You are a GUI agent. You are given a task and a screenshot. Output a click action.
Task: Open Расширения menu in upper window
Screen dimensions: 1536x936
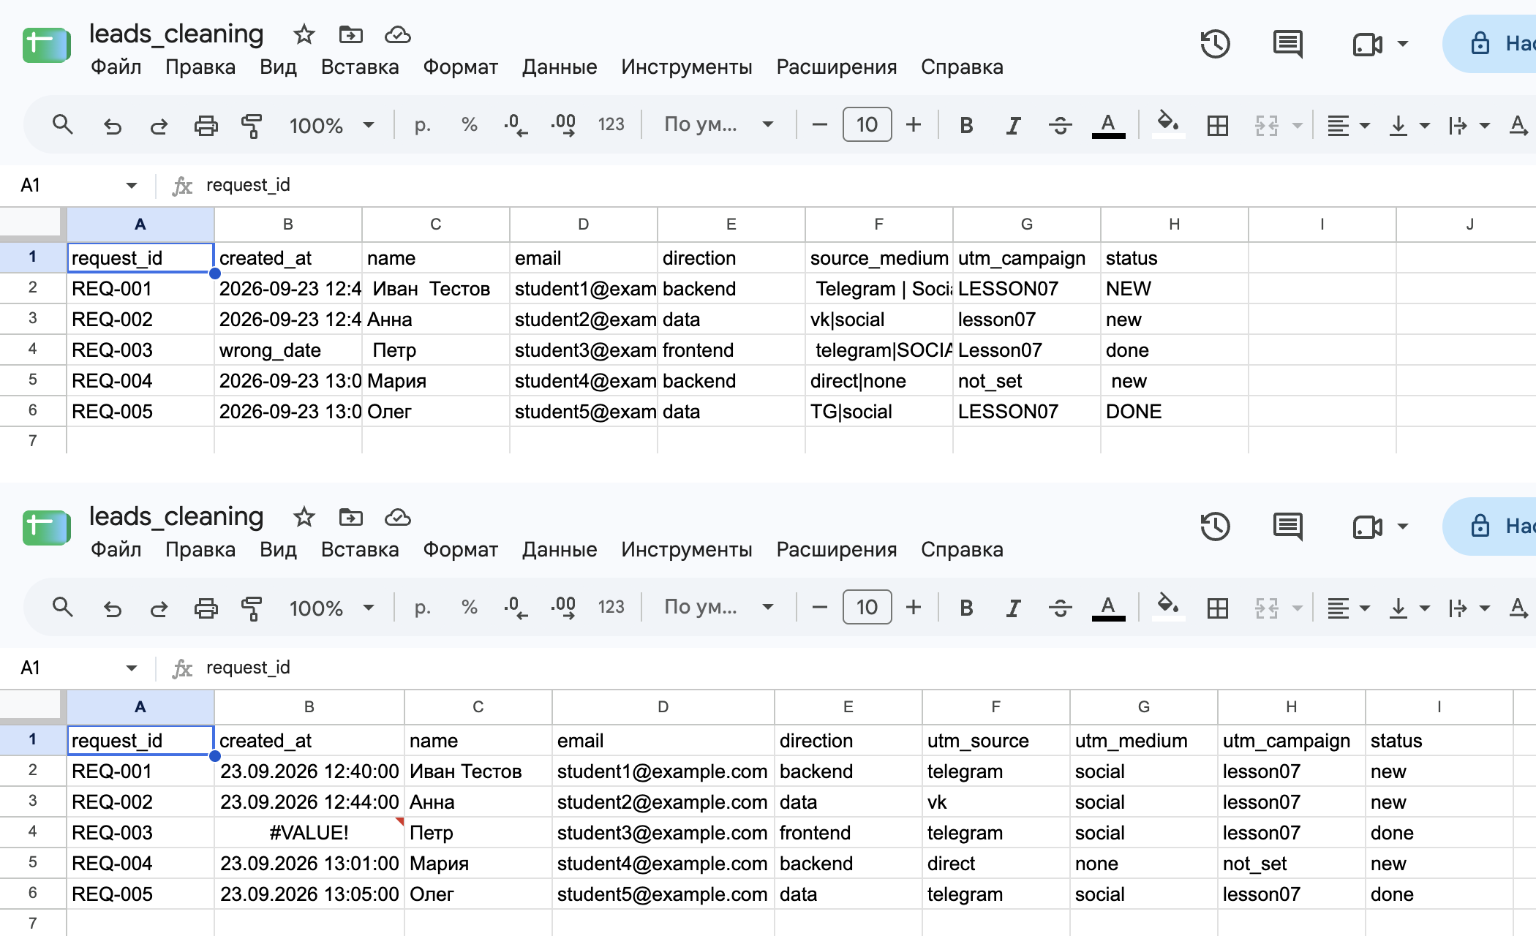(x=837, y=67)
